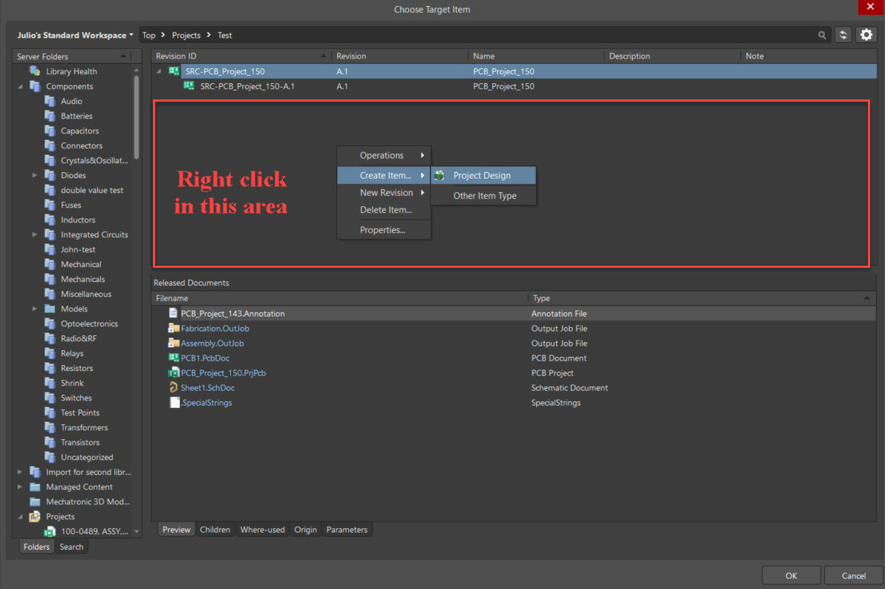Click the PCB1.PcbDoc document icon
Viewport: 885px width, 589px height.
click(174, 358)
